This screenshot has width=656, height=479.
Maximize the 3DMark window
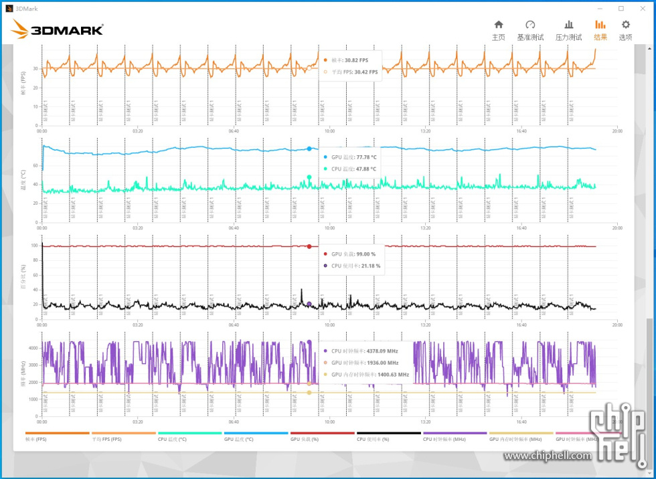pos(621,8)
